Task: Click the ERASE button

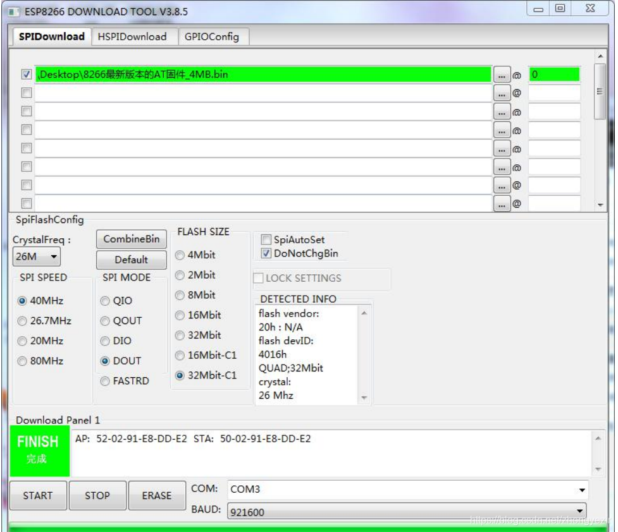Action: (157, 495)
